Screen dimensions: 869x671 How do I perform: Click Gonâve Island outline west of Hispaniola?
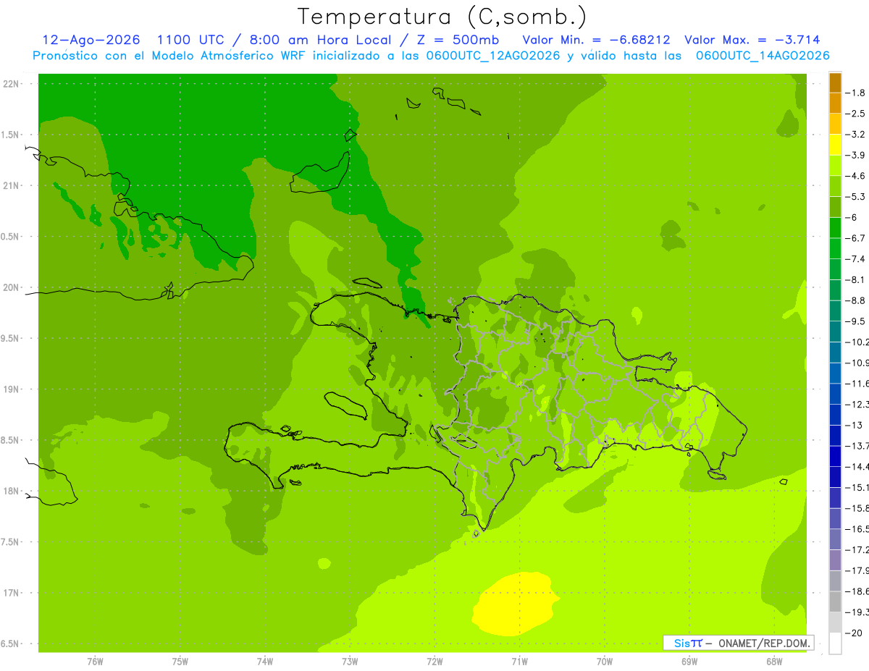coord(345,405)
